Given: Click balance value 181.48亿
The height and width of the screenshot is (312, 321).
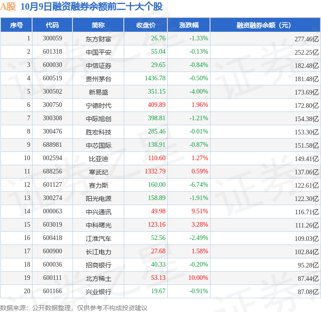Looking at the screenshot, I should click(x=306, y=79).
